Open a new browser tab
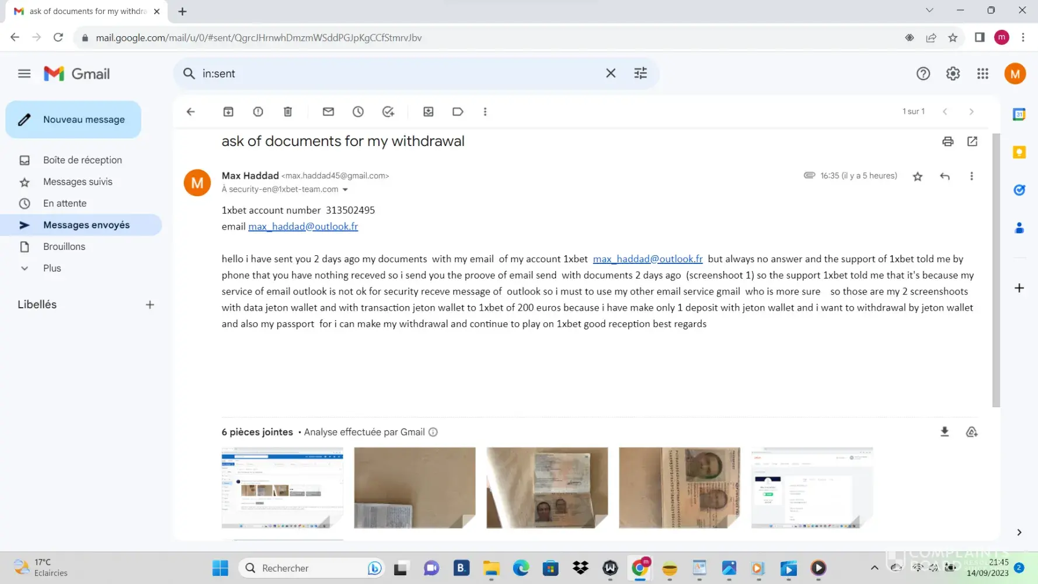Screen dimensions: 1038x584 (183, 11)
